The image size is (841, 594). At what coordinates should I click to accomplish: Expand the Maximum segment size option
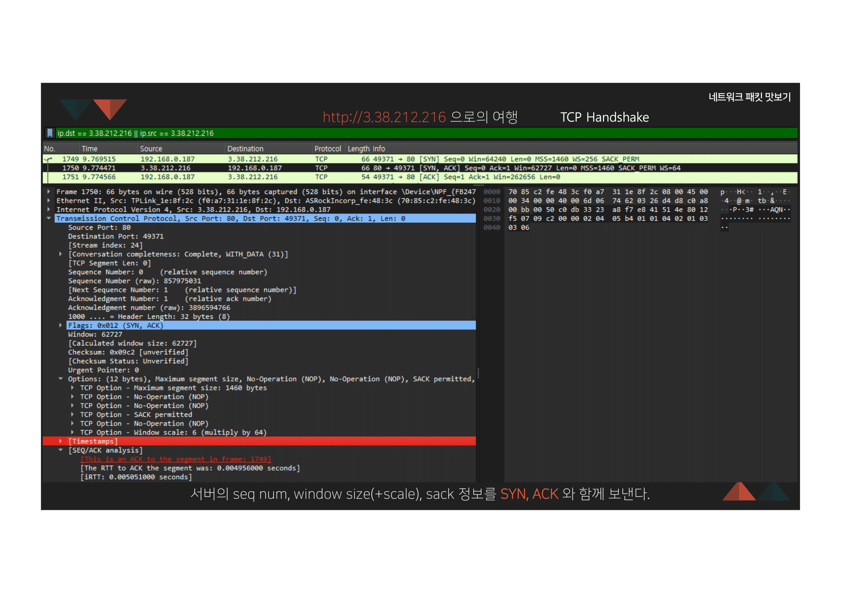pos(73,388)
